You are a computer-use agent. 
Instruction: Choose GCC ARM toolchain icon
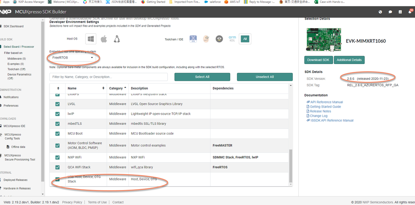tap(206, 39)
